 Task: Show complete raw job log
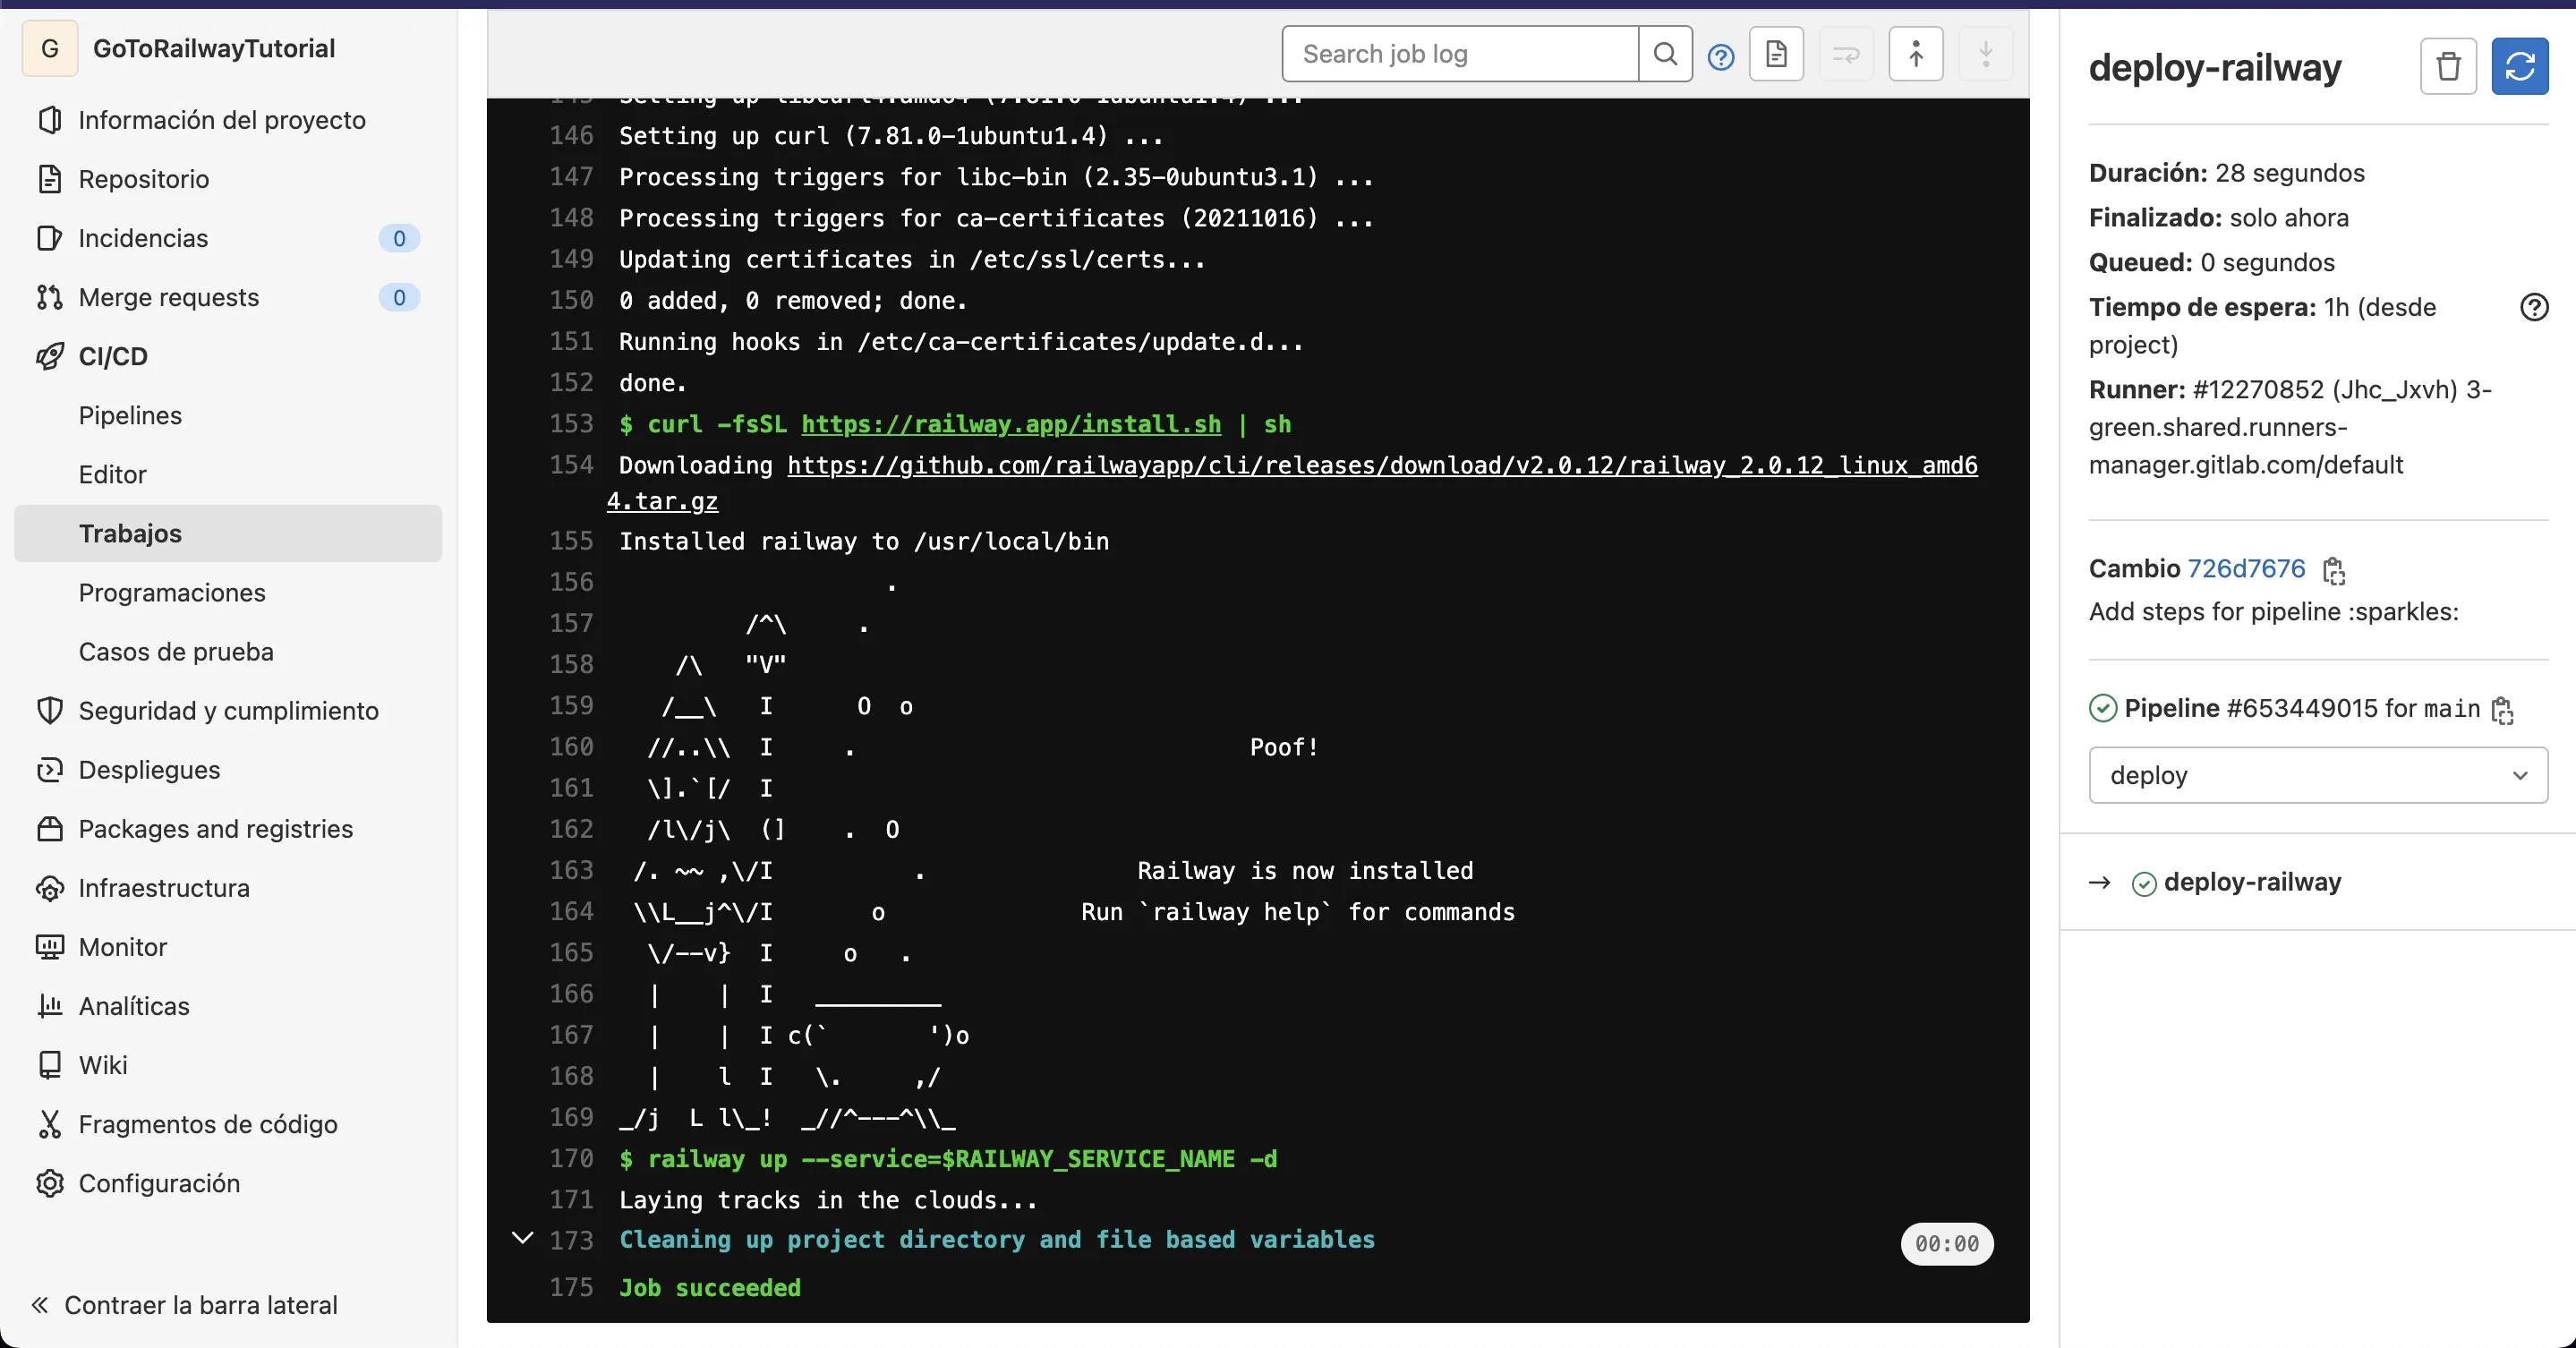point(1776,54)
